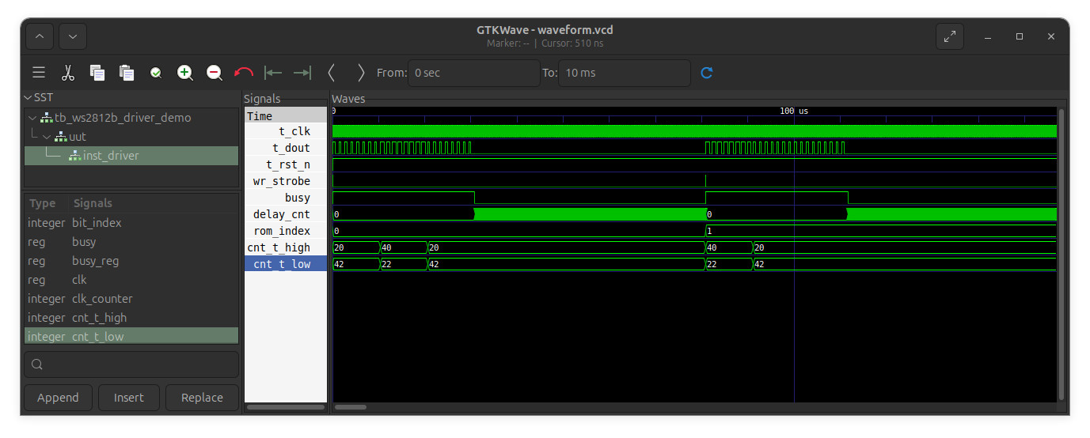Select bit_index in signal list

point(131,223)
